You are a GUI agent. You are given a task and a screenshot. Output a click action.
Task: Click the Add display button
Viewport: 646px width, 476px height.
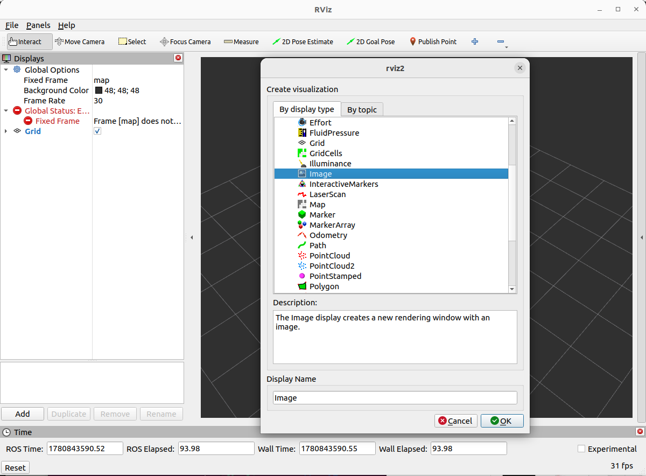click(x=23, y=414)
